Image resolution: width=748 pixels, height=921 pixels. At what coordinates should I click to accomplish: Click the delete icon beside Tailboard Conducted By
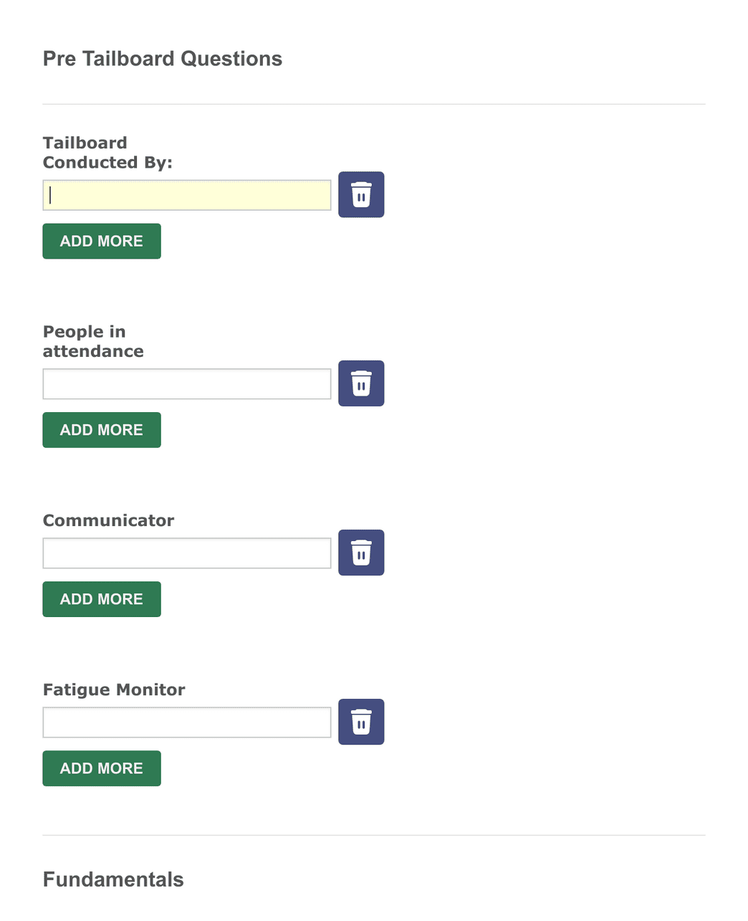coord(361,194)
